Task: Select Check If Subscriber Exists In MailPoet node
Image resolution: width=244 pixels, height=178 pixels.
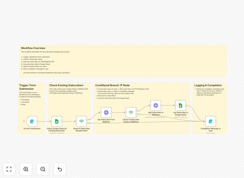Action: tap(131, 112)
